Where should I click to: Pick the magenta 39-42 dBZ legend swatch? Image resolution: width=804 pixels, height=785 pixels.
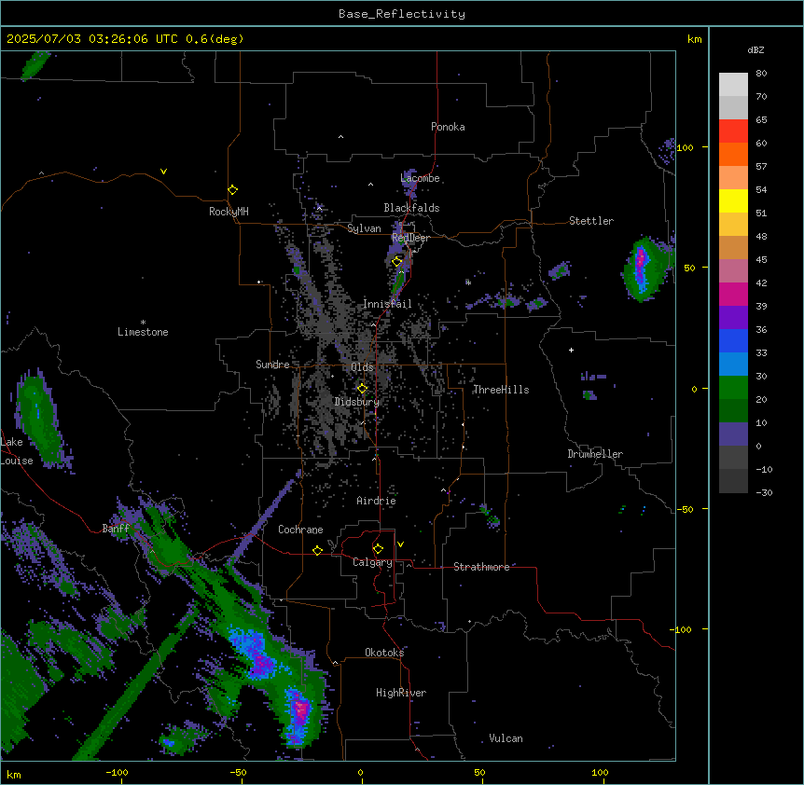click(x=733, y=295)
